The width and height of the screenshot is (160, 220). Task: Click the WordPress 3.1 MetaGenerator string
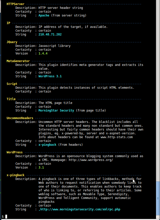coord(50,76)
